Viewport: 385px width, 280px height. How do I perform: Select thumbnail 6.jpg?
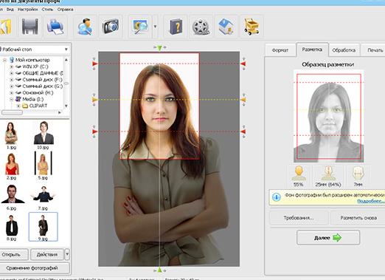click(12, 197)
